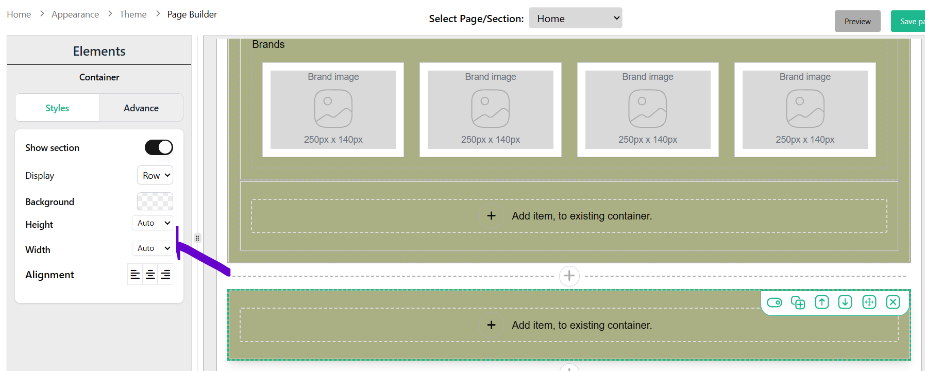Switch to the Advance tab

(141, 108)
